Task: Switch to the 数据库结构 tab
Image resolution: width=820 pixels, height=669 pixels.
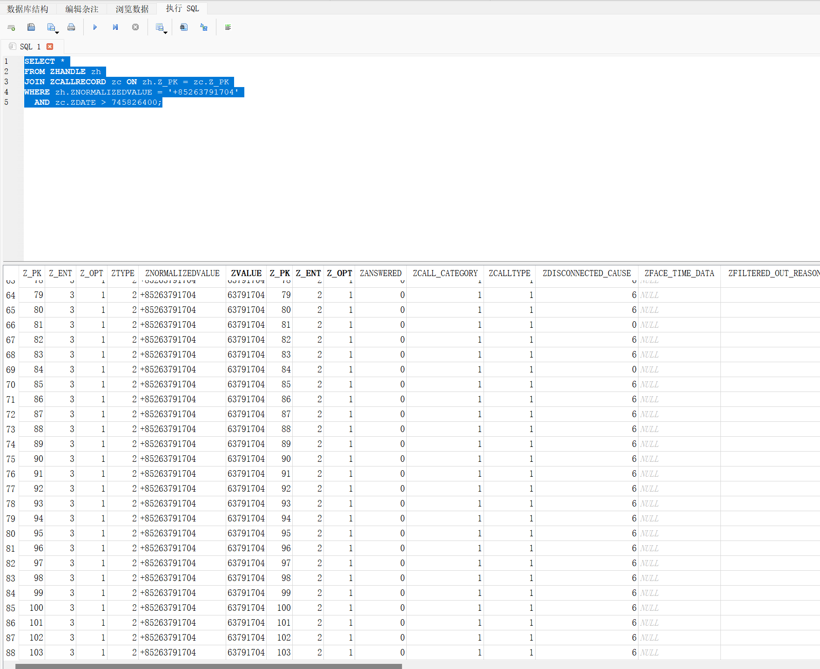Action: pyautogui.click(x=28, y=9)
